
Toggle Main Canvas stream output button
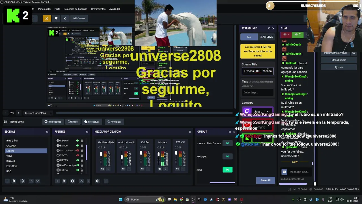tap(227, 143)
